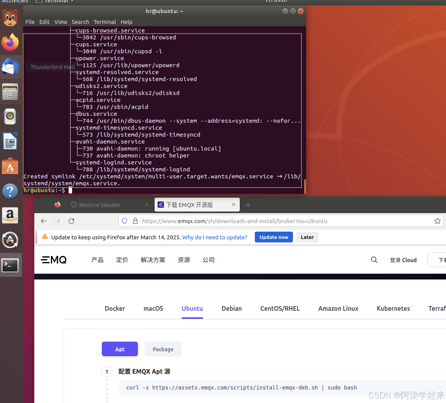446x403 pixels.
Task: Click the search magnifier on EMQ site
Action: (374, 260)
